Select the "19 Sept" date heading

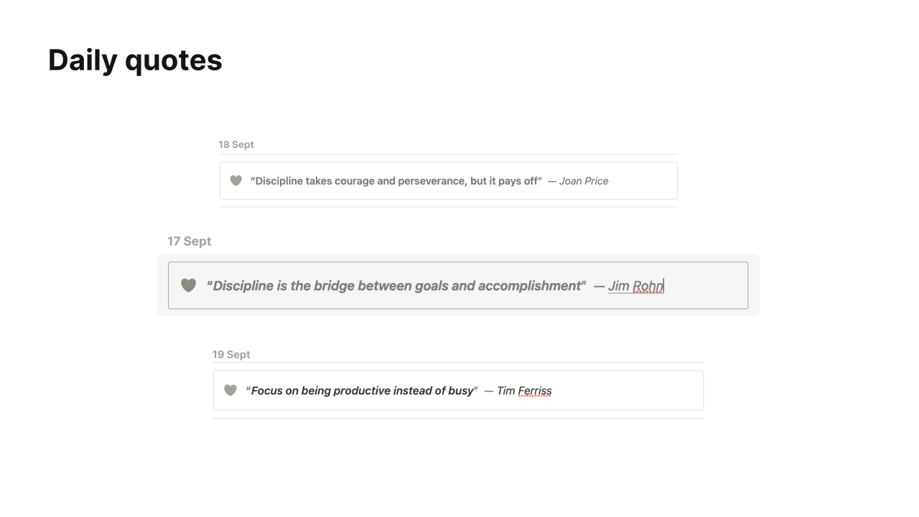pos(231,355)
